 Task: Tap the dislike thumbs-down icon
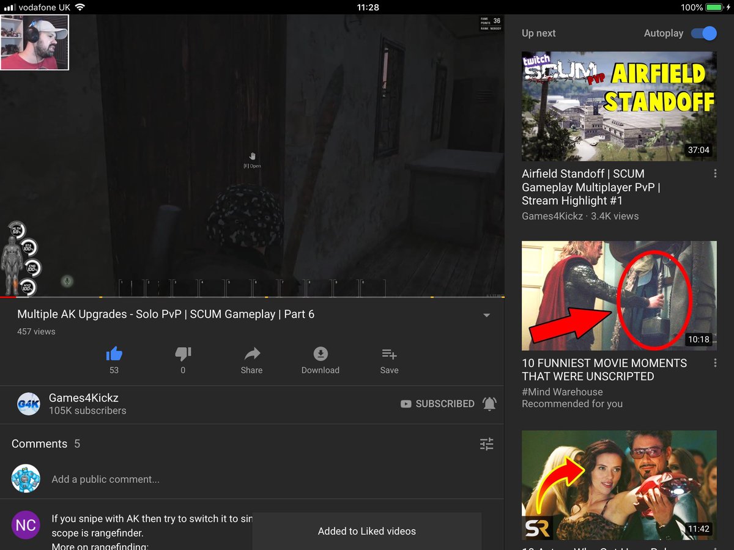tap(183, 353)
